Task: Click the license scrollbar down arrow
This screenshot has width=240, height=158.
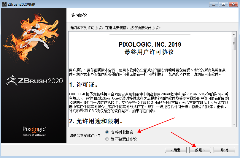Action: click(x=234, y=124)
